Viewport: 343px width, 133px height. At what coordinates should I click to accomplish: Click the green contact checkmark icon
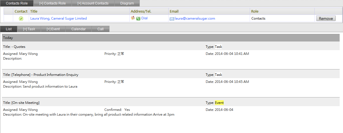point(21,18)
